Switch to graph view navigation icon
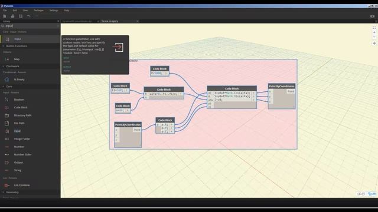This screenshot has height=212, width=378. coord(372,194)
